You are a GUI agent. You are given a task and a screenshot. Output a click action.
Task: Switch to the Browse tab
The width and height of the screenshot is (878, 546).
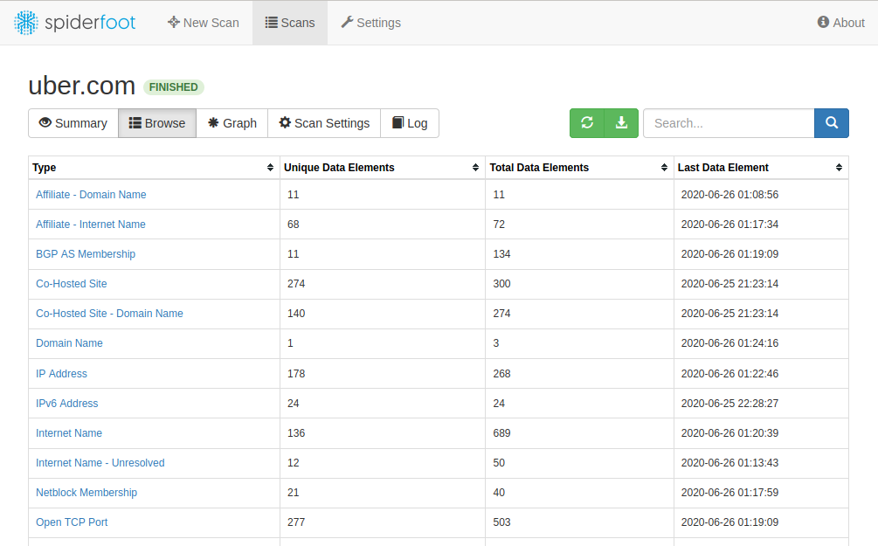click(x=156, y=123)
